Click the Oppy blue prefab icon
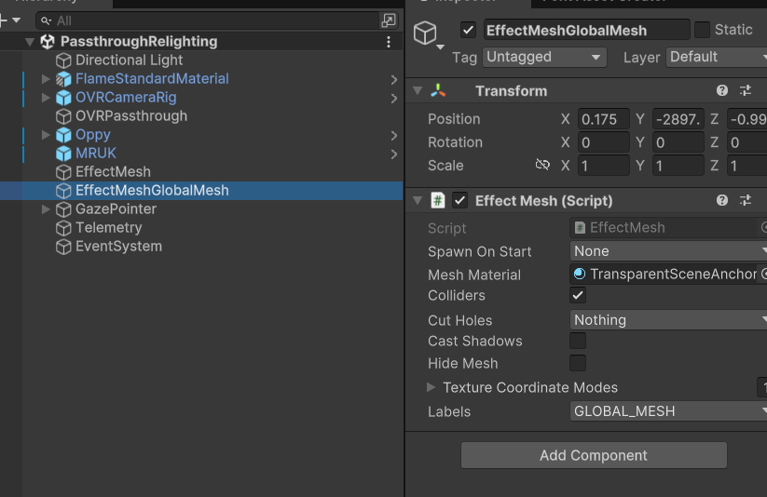 pos(63,135)
